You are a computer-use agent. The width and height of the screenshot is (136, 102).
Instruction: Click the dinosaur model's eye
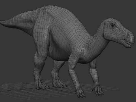(x=113, y=25)
